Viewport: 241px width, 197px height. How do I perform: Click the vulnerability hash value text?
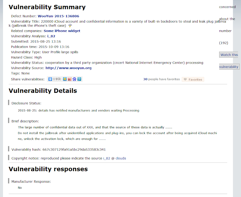(74, 150)
